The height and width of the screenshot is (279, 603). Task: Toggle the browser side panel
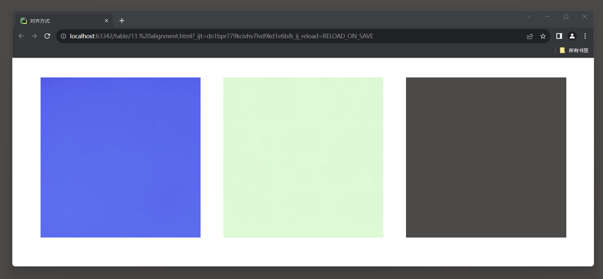pos(559,36)
